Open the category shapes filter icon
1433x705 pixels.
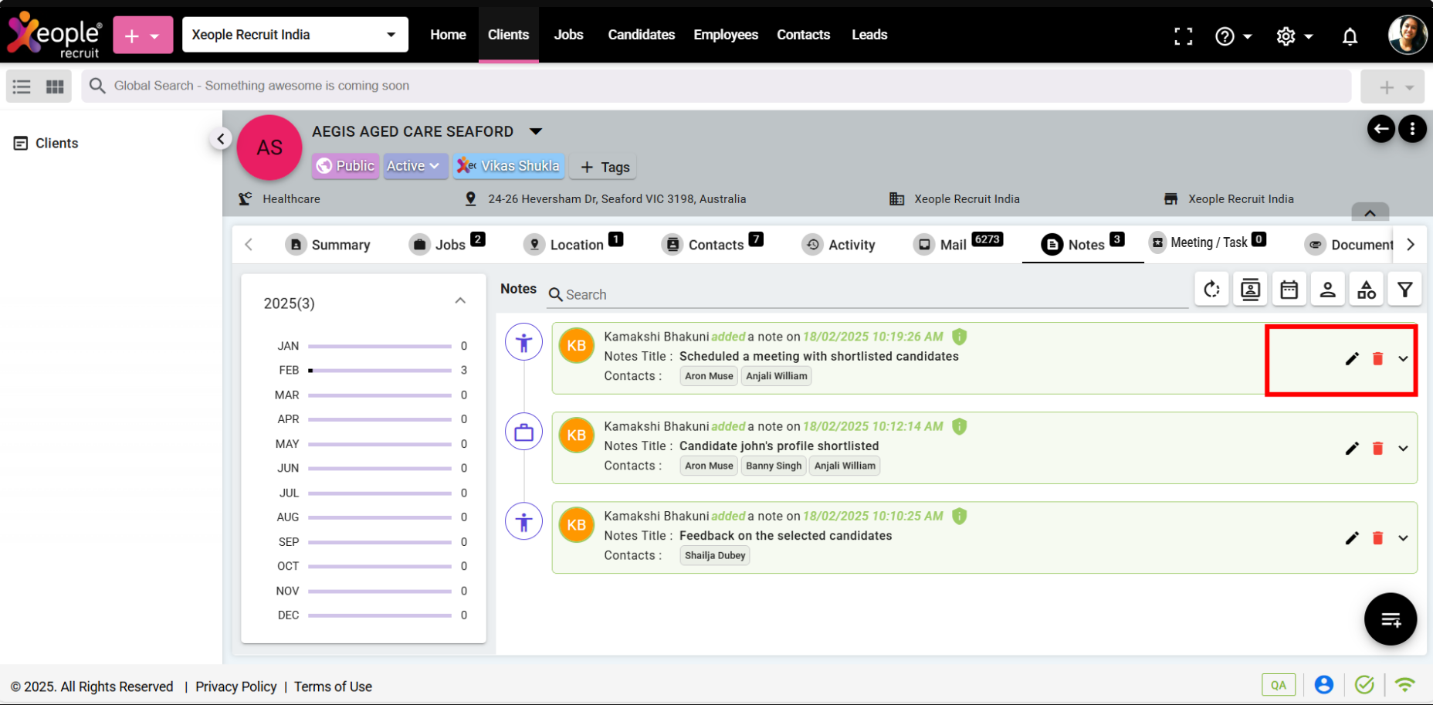point(1366,290)
